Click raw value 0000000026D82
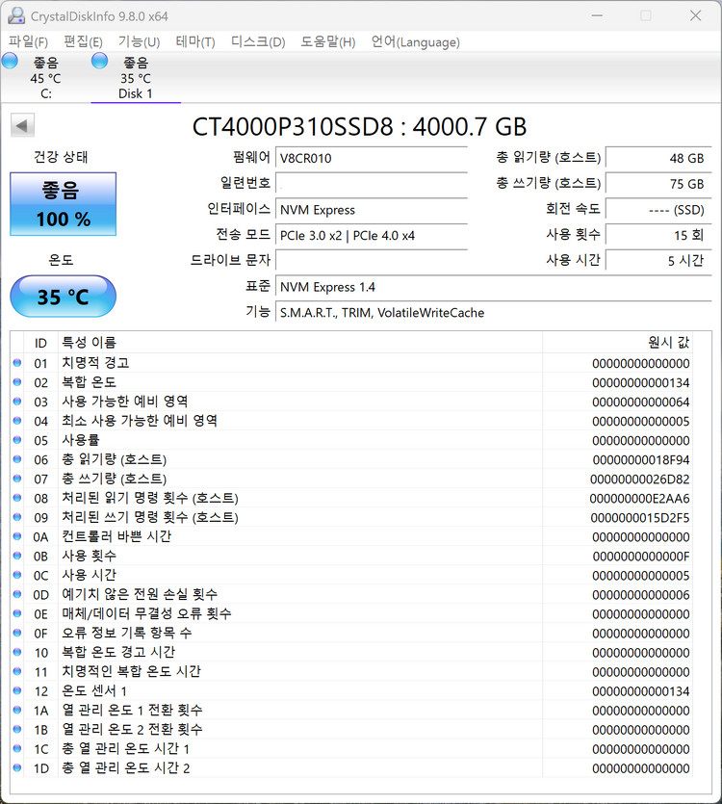 click(640, 480)
